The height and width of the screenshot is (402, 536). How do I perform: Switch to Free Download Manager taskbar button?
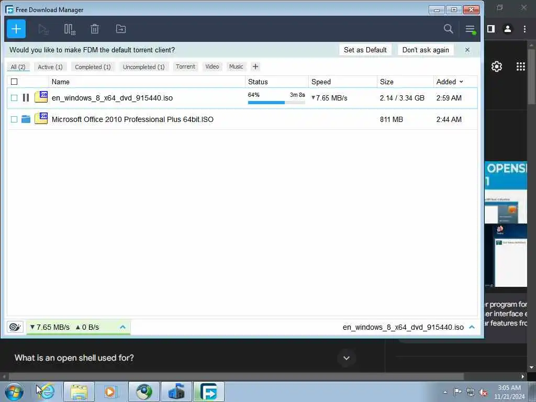click(x=209, y=392)
